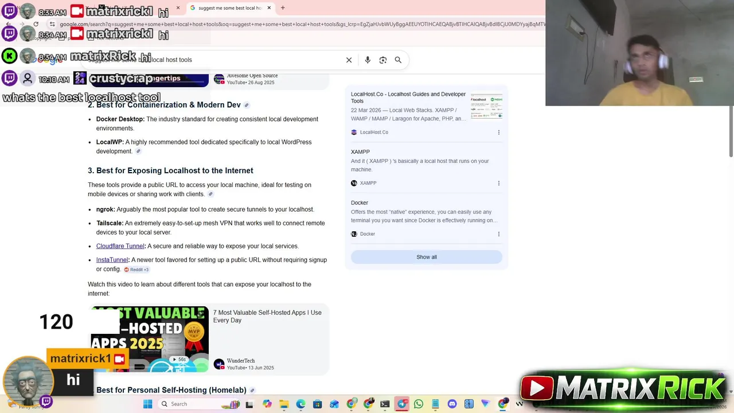Open File Explorer from the taskbar
Screen dimensions: 734x413
[x=284, y=404]
